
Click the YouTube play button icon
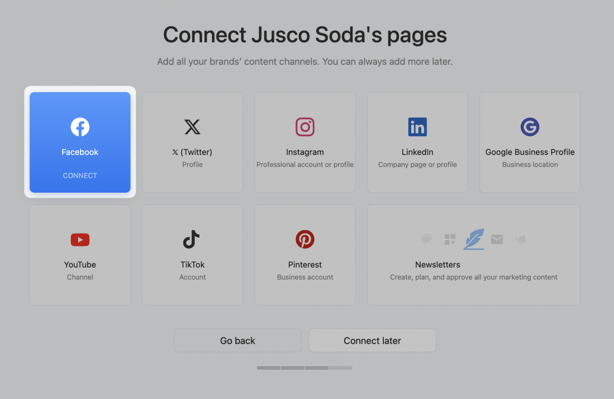coord(80,239)
